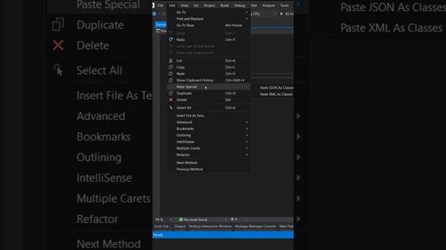The width and height of the screenshot is (446, 250).
Task: Expand the Advanced submenu in Edit menu
Action: (x=247, y=122)
